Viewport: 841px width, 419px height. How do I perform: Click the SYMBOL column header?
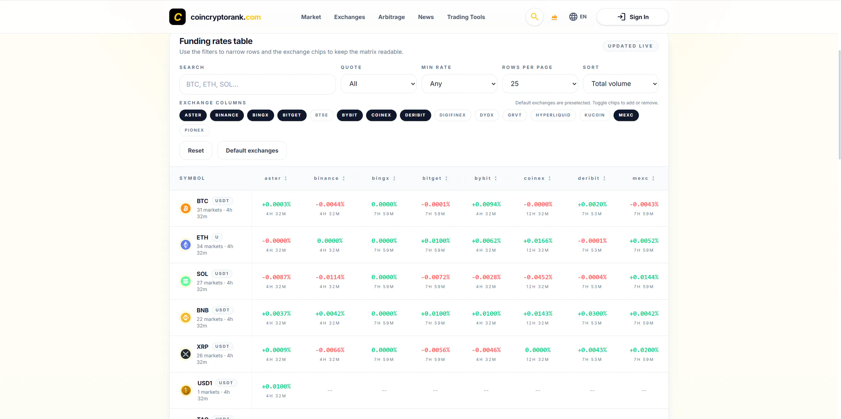(192, 178)
